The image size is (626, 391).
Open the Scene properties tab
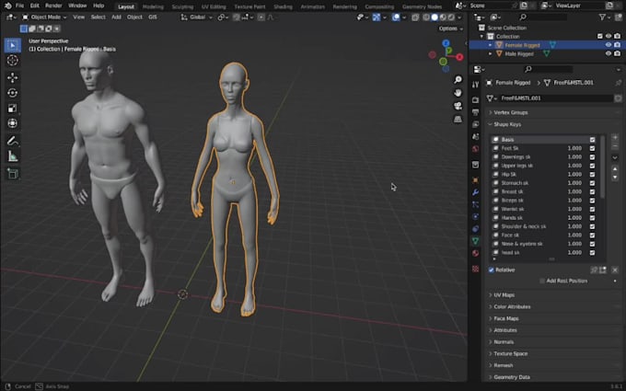[x=475, y=136]
